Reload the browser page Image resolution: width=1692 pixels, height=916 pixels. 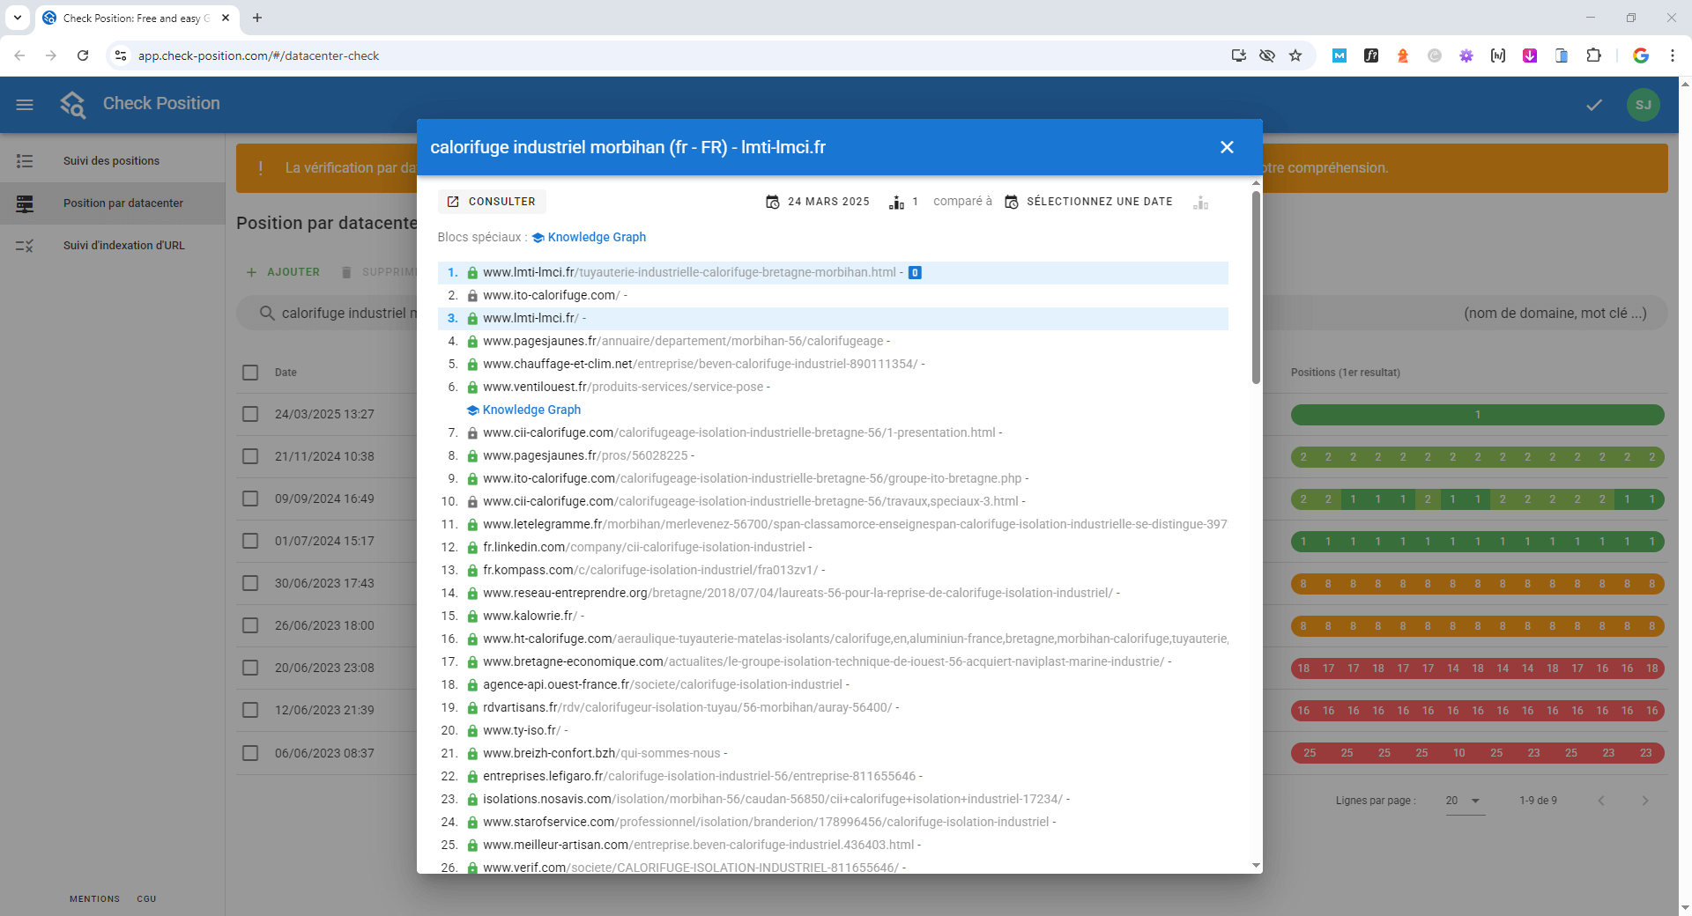point(83,55)
